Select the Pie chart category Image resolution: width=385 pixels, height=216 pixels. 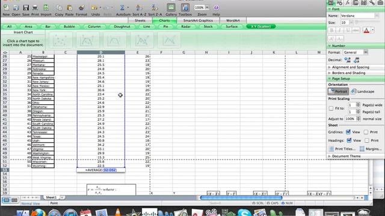(x=166, y=26)
